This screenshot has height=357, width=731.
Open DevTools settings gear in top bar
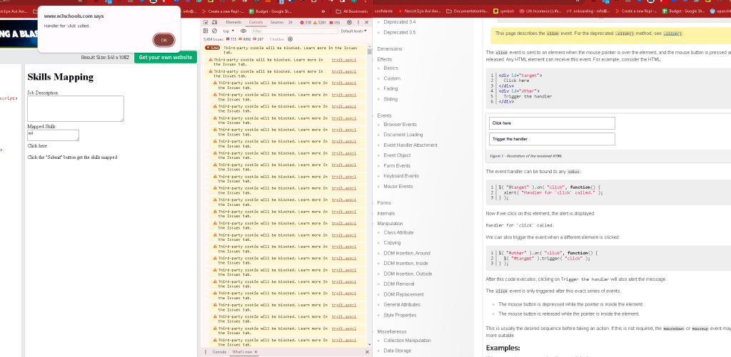(x=350, y=22)
